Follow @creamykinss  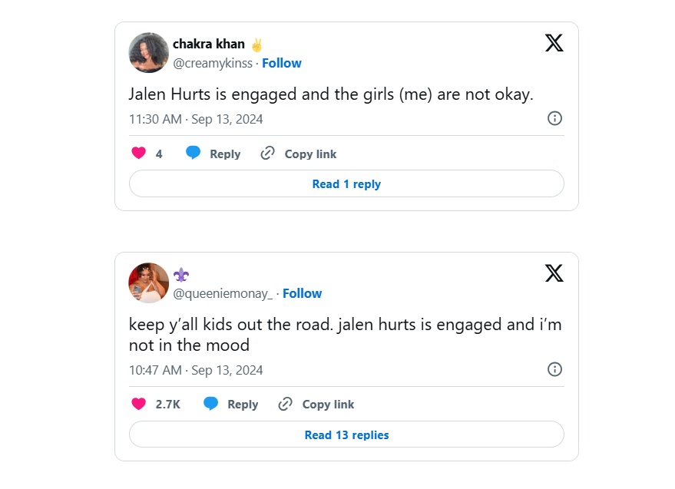coord(282,63)
